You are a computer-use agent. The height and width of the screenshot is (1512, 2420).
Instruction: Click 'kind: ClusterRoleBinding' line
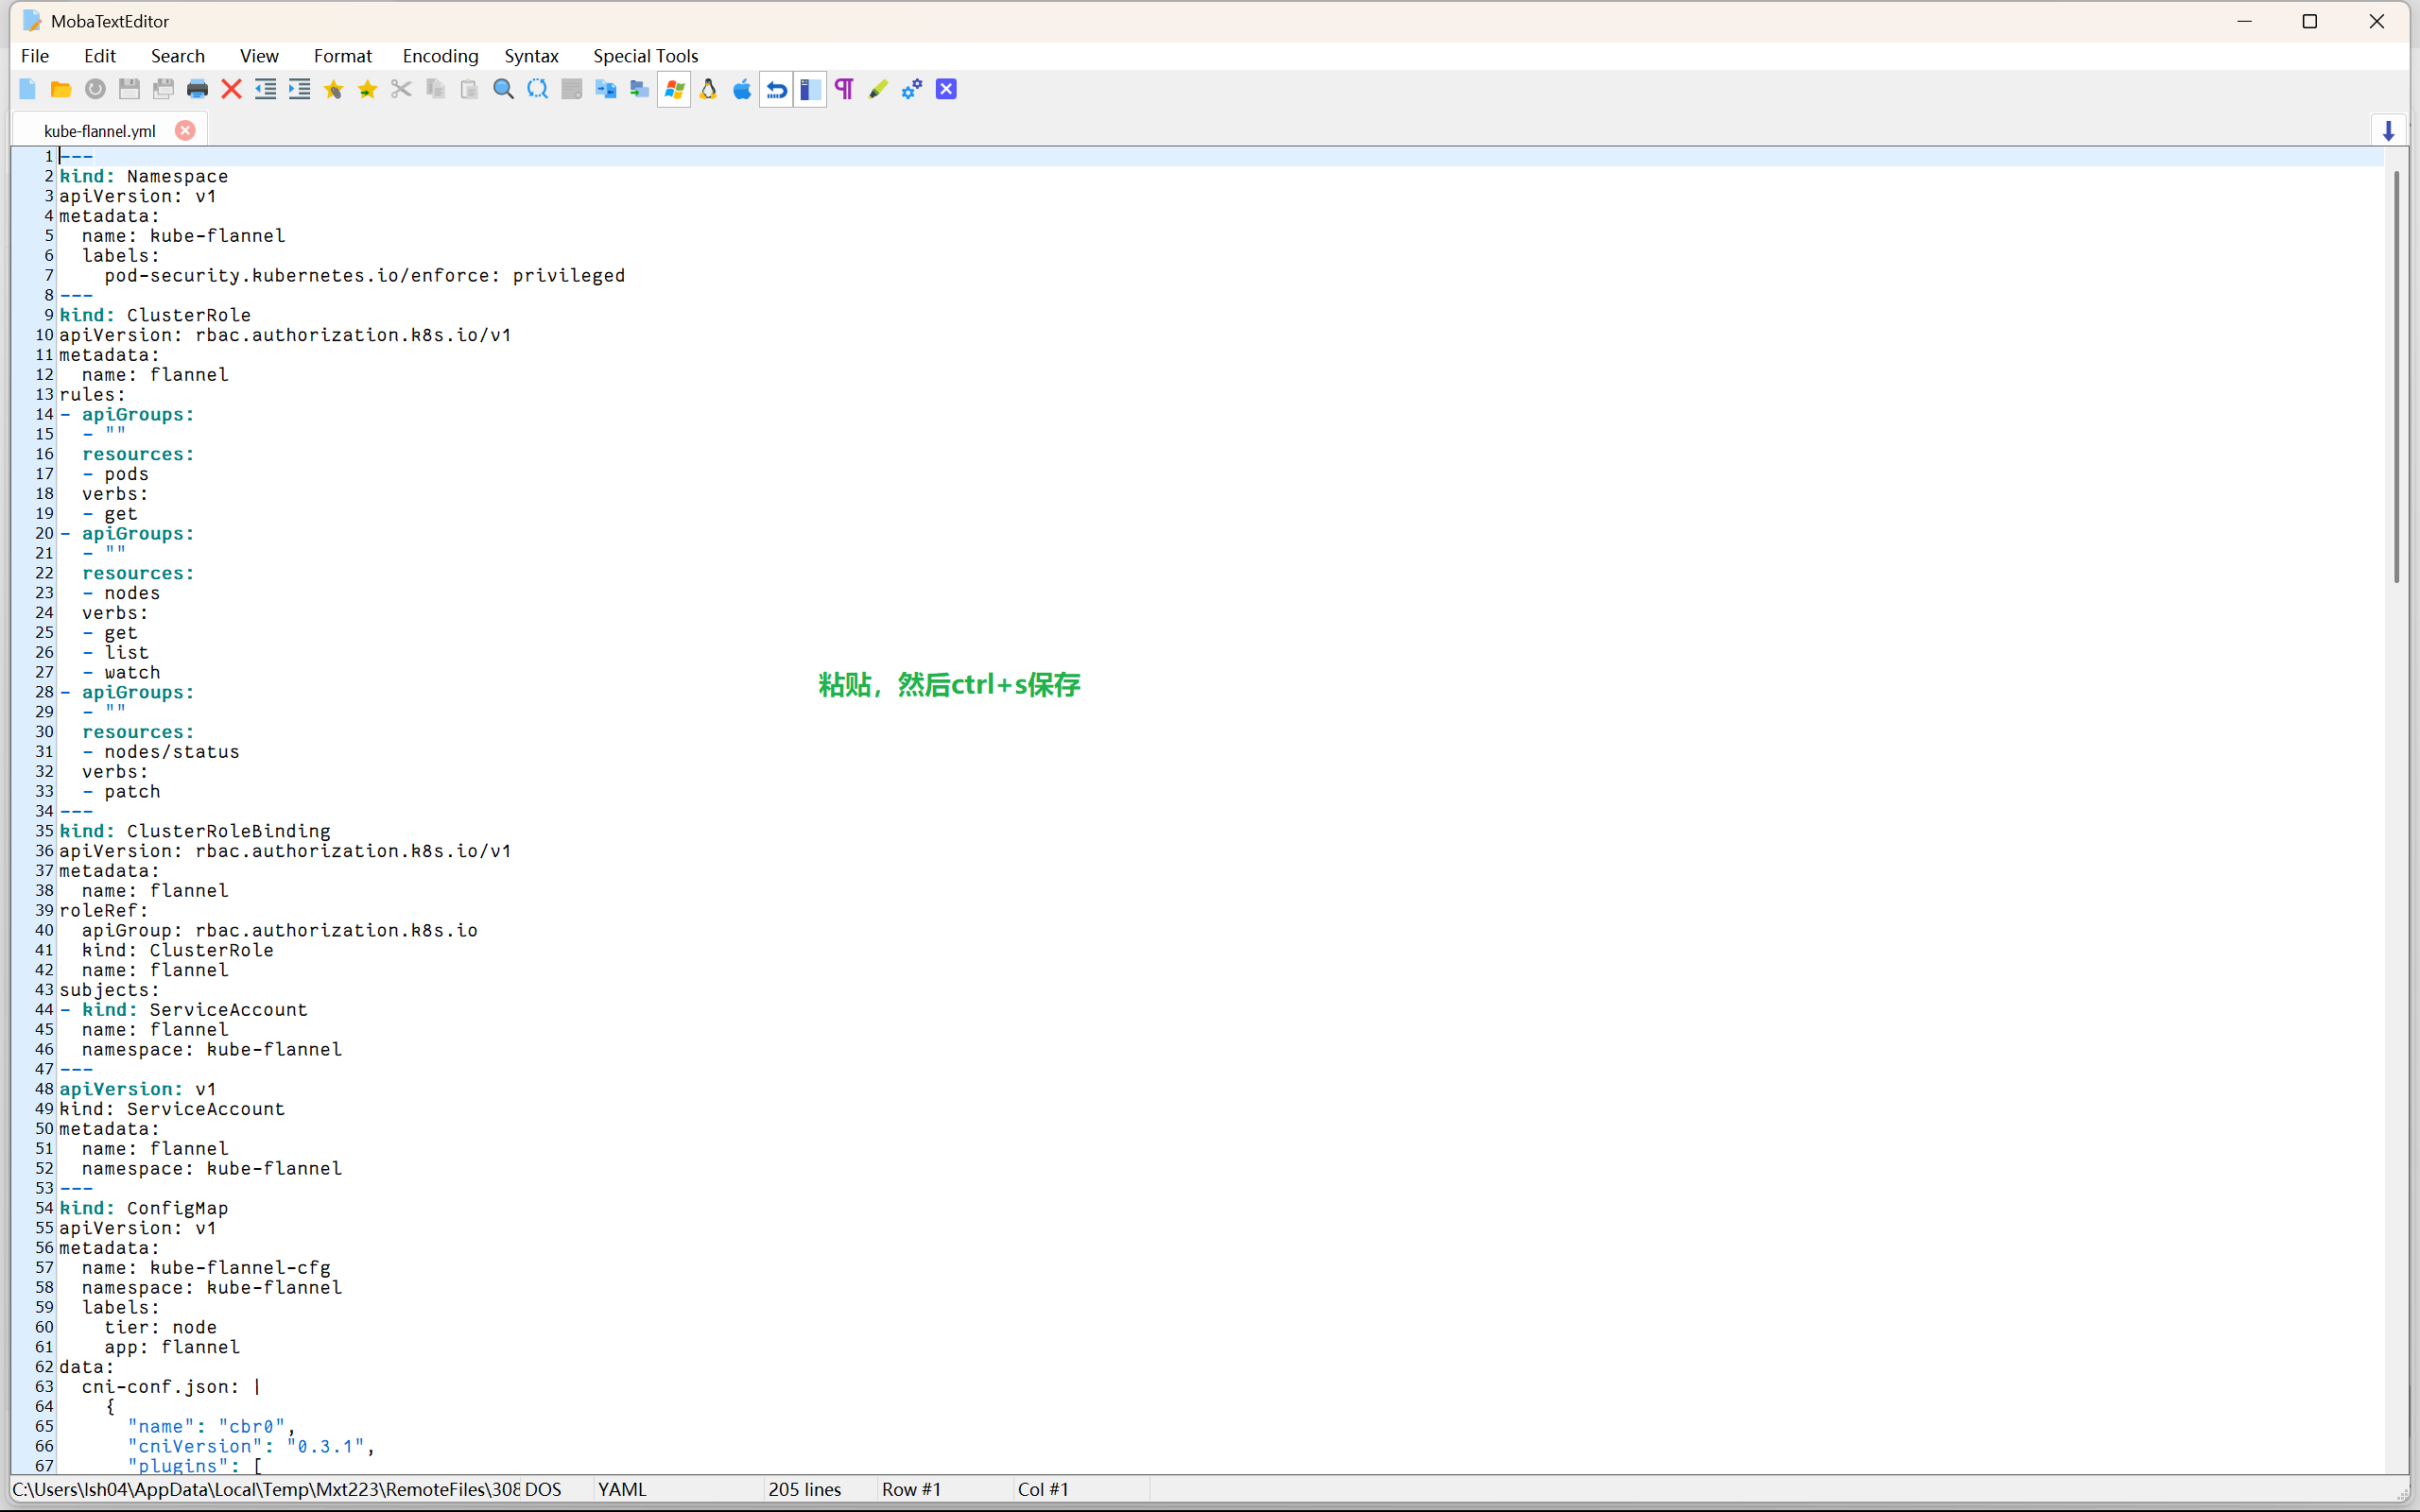pyautogui.click(x=195, y=831)
